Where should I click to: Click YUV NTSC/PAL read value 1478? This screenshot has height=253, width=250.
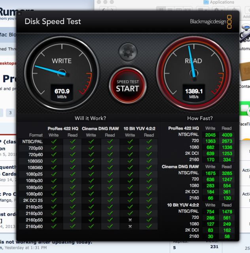tap(227, 212)
